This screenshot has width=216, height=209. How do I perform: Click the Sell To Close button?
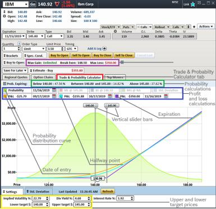(124, 55)
